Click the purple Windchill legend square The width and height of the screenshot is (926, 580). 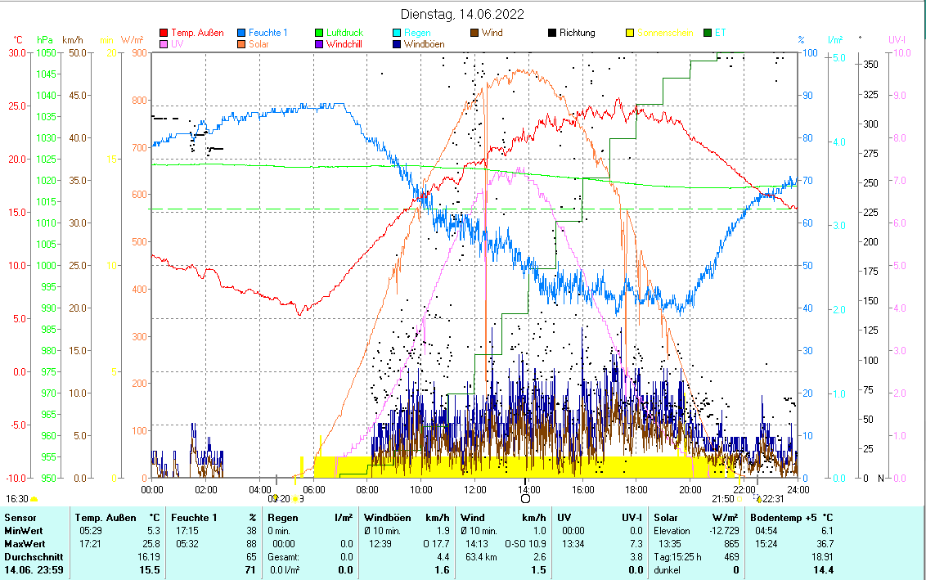320,44
